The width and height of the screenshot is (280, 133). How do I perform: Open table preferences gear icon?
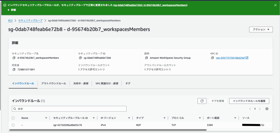coord(267,109)
